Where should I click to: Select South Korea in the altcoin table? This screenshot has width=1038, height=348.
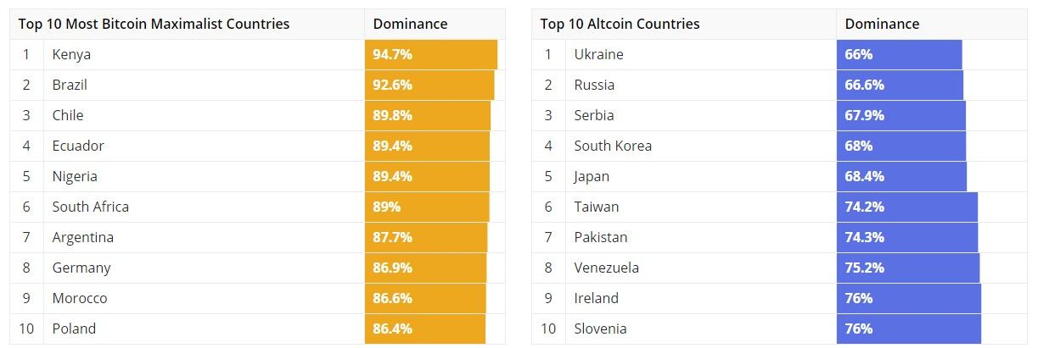(x=613, y=146)
